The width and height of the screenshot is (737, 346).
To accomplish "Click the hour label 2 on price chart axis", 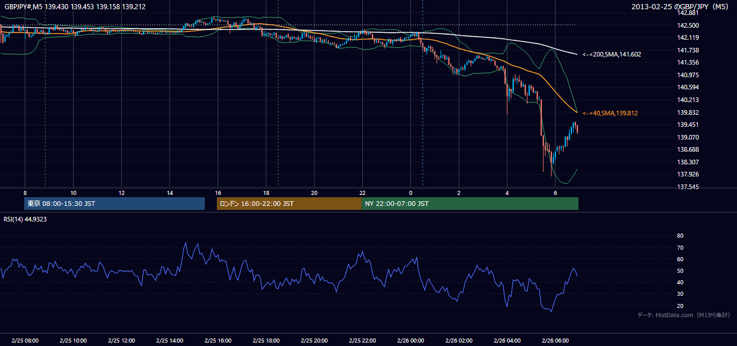I will [x=458, y=193].
